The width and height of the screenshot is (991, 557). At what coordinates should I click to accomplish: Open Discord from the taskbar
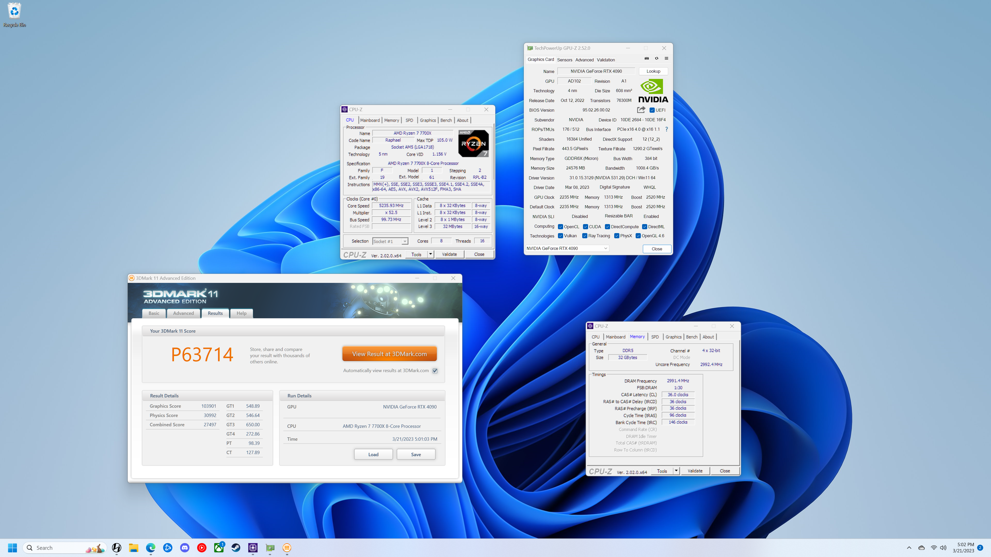185,548
